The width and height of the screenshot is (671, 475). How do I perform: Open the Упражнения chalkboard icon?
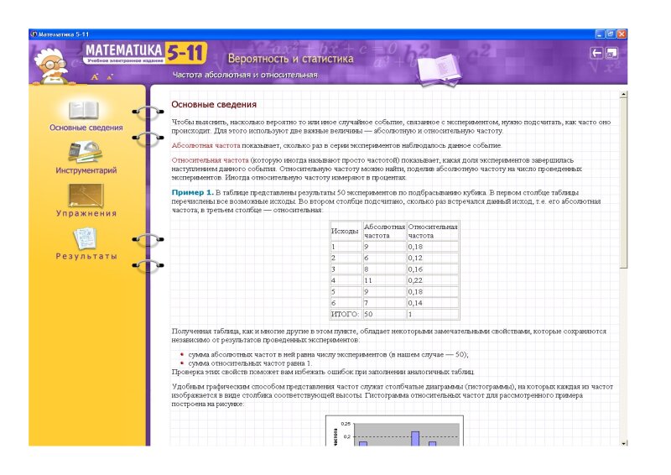click(x=86, y=196)
